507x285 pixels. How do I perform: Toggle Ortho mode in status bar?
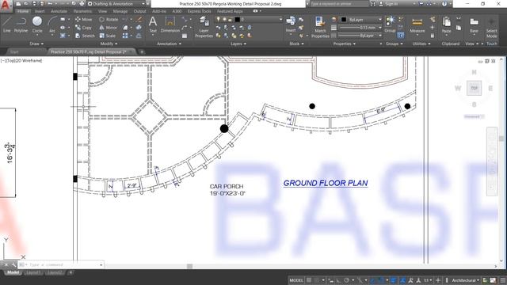click(338, 280)
